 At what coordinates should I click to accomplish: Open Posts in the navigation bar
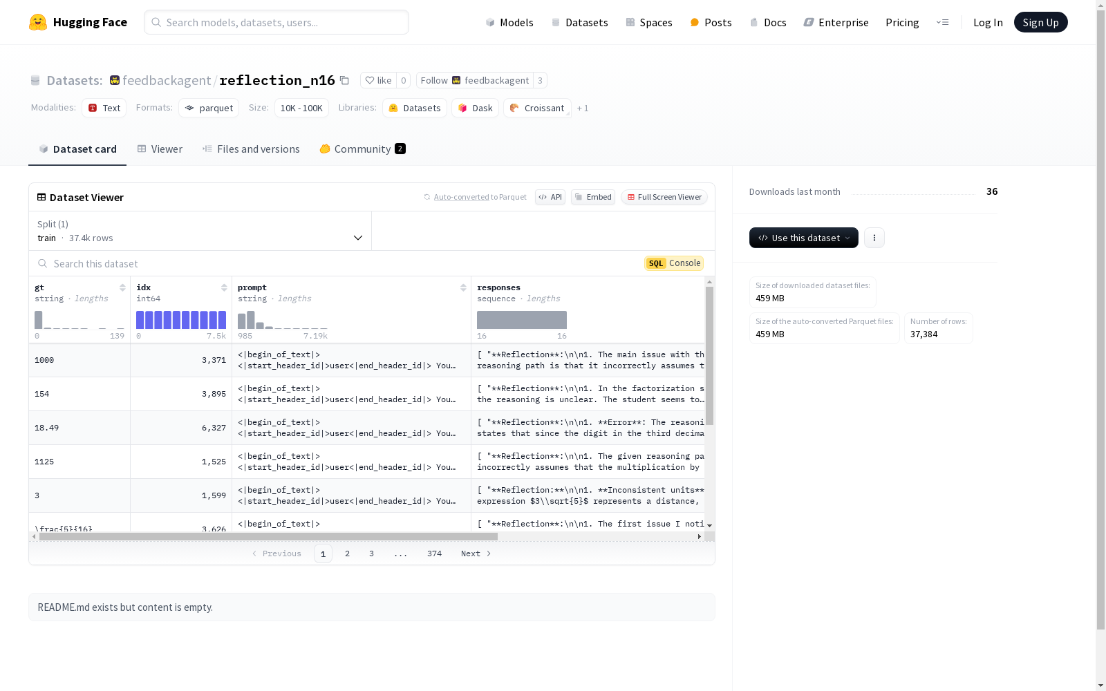tap(711, 22)
